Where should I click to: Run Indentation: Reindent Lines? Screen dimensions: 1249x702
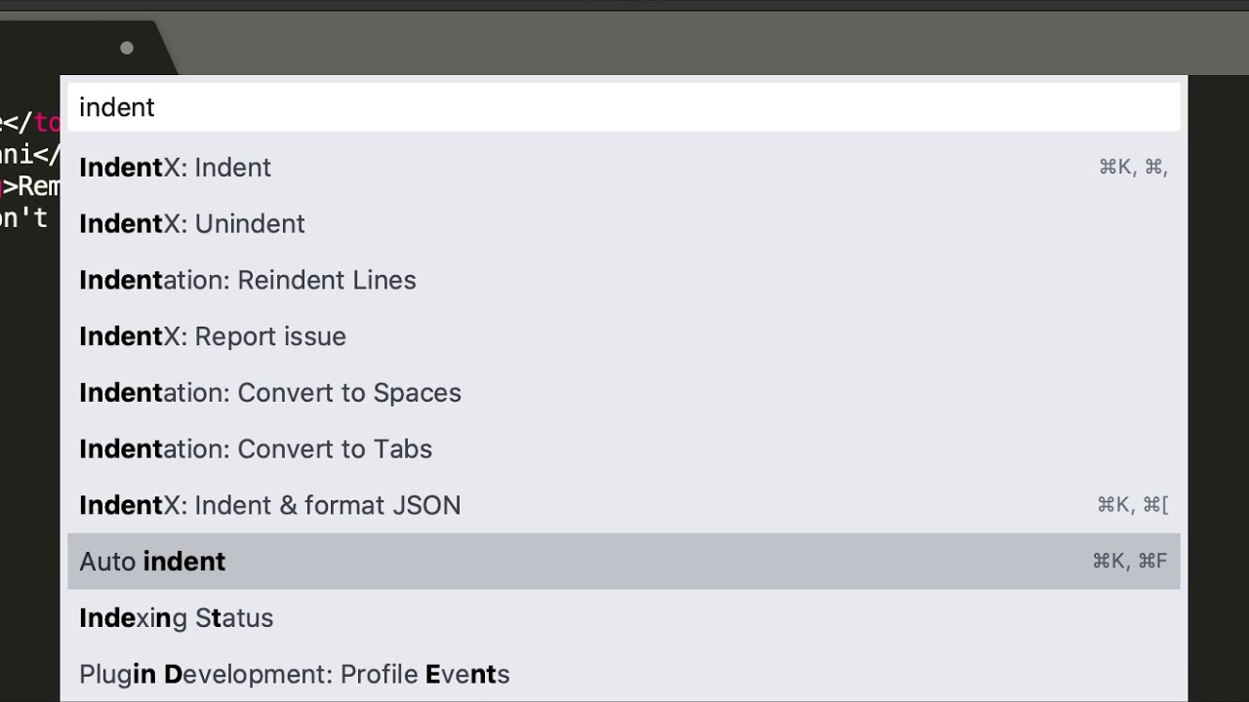[624, 281]
